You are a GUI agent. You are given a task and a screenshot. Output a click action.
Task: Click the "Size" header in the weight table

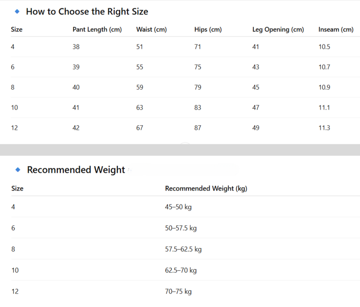point(17,189)
